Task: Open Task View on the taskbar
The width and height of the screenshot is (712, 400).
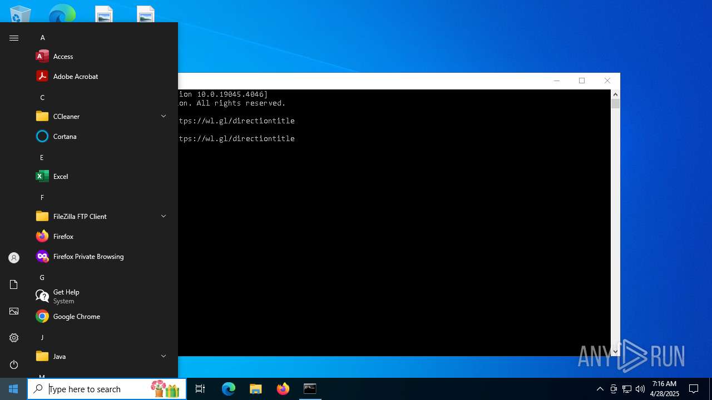Action: point(200,389)
